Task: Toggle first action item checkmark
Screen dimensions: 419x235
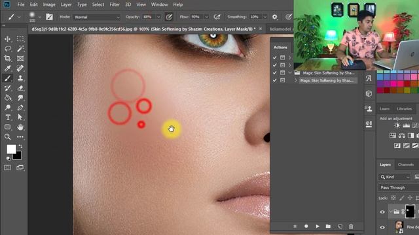Action: [x=274, y=57]
